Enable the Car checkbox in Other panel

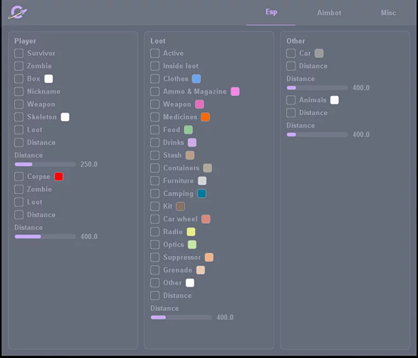[x=291, y=53]
